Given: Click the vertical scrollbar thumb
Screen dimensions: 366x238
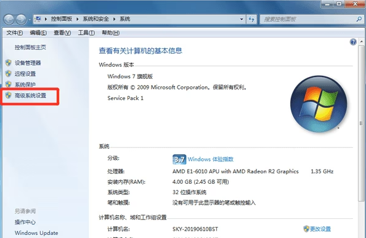Looking at the screenshot, I should (x=361, y=123).
